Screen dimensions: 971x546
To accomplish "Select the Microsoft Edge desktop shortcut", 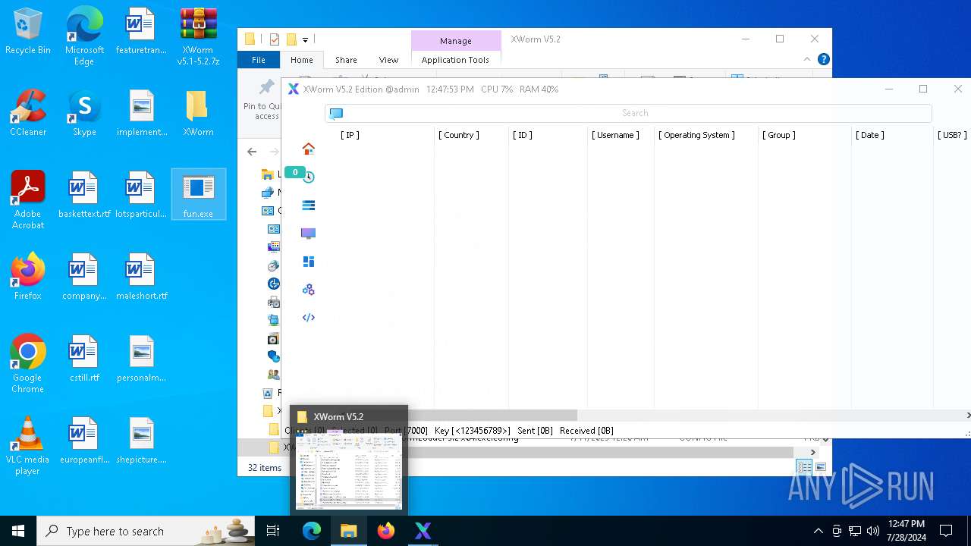I will tap(84, 36).
